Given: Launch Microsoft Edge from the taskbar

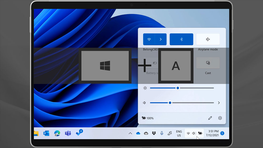Looking at the screenshot, I should 57,133.
